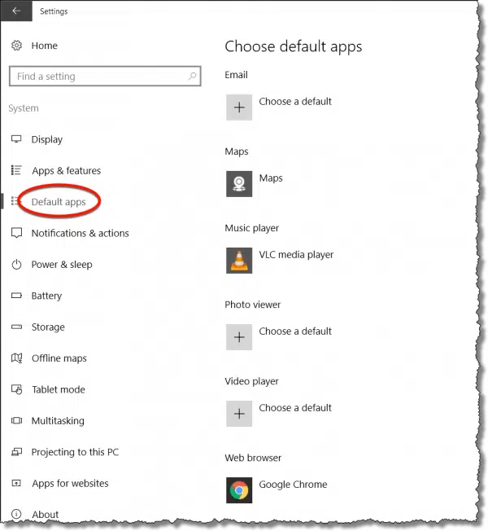Open Apps & features section
The height and width of the screenshot is (531, 488).
[66, 171]
